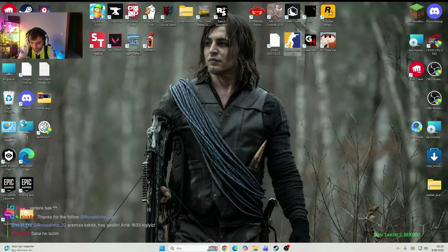Select the PUBG BATTLEGROUNDS desktop shortcut
The height and width of the screenshot is (252, 448).
click(275, 44)
